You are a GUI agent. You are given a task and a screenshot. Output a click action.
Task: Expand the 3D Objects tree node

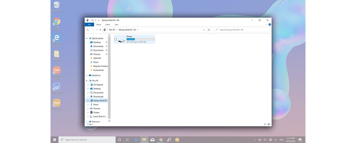(x=88, y=85)
